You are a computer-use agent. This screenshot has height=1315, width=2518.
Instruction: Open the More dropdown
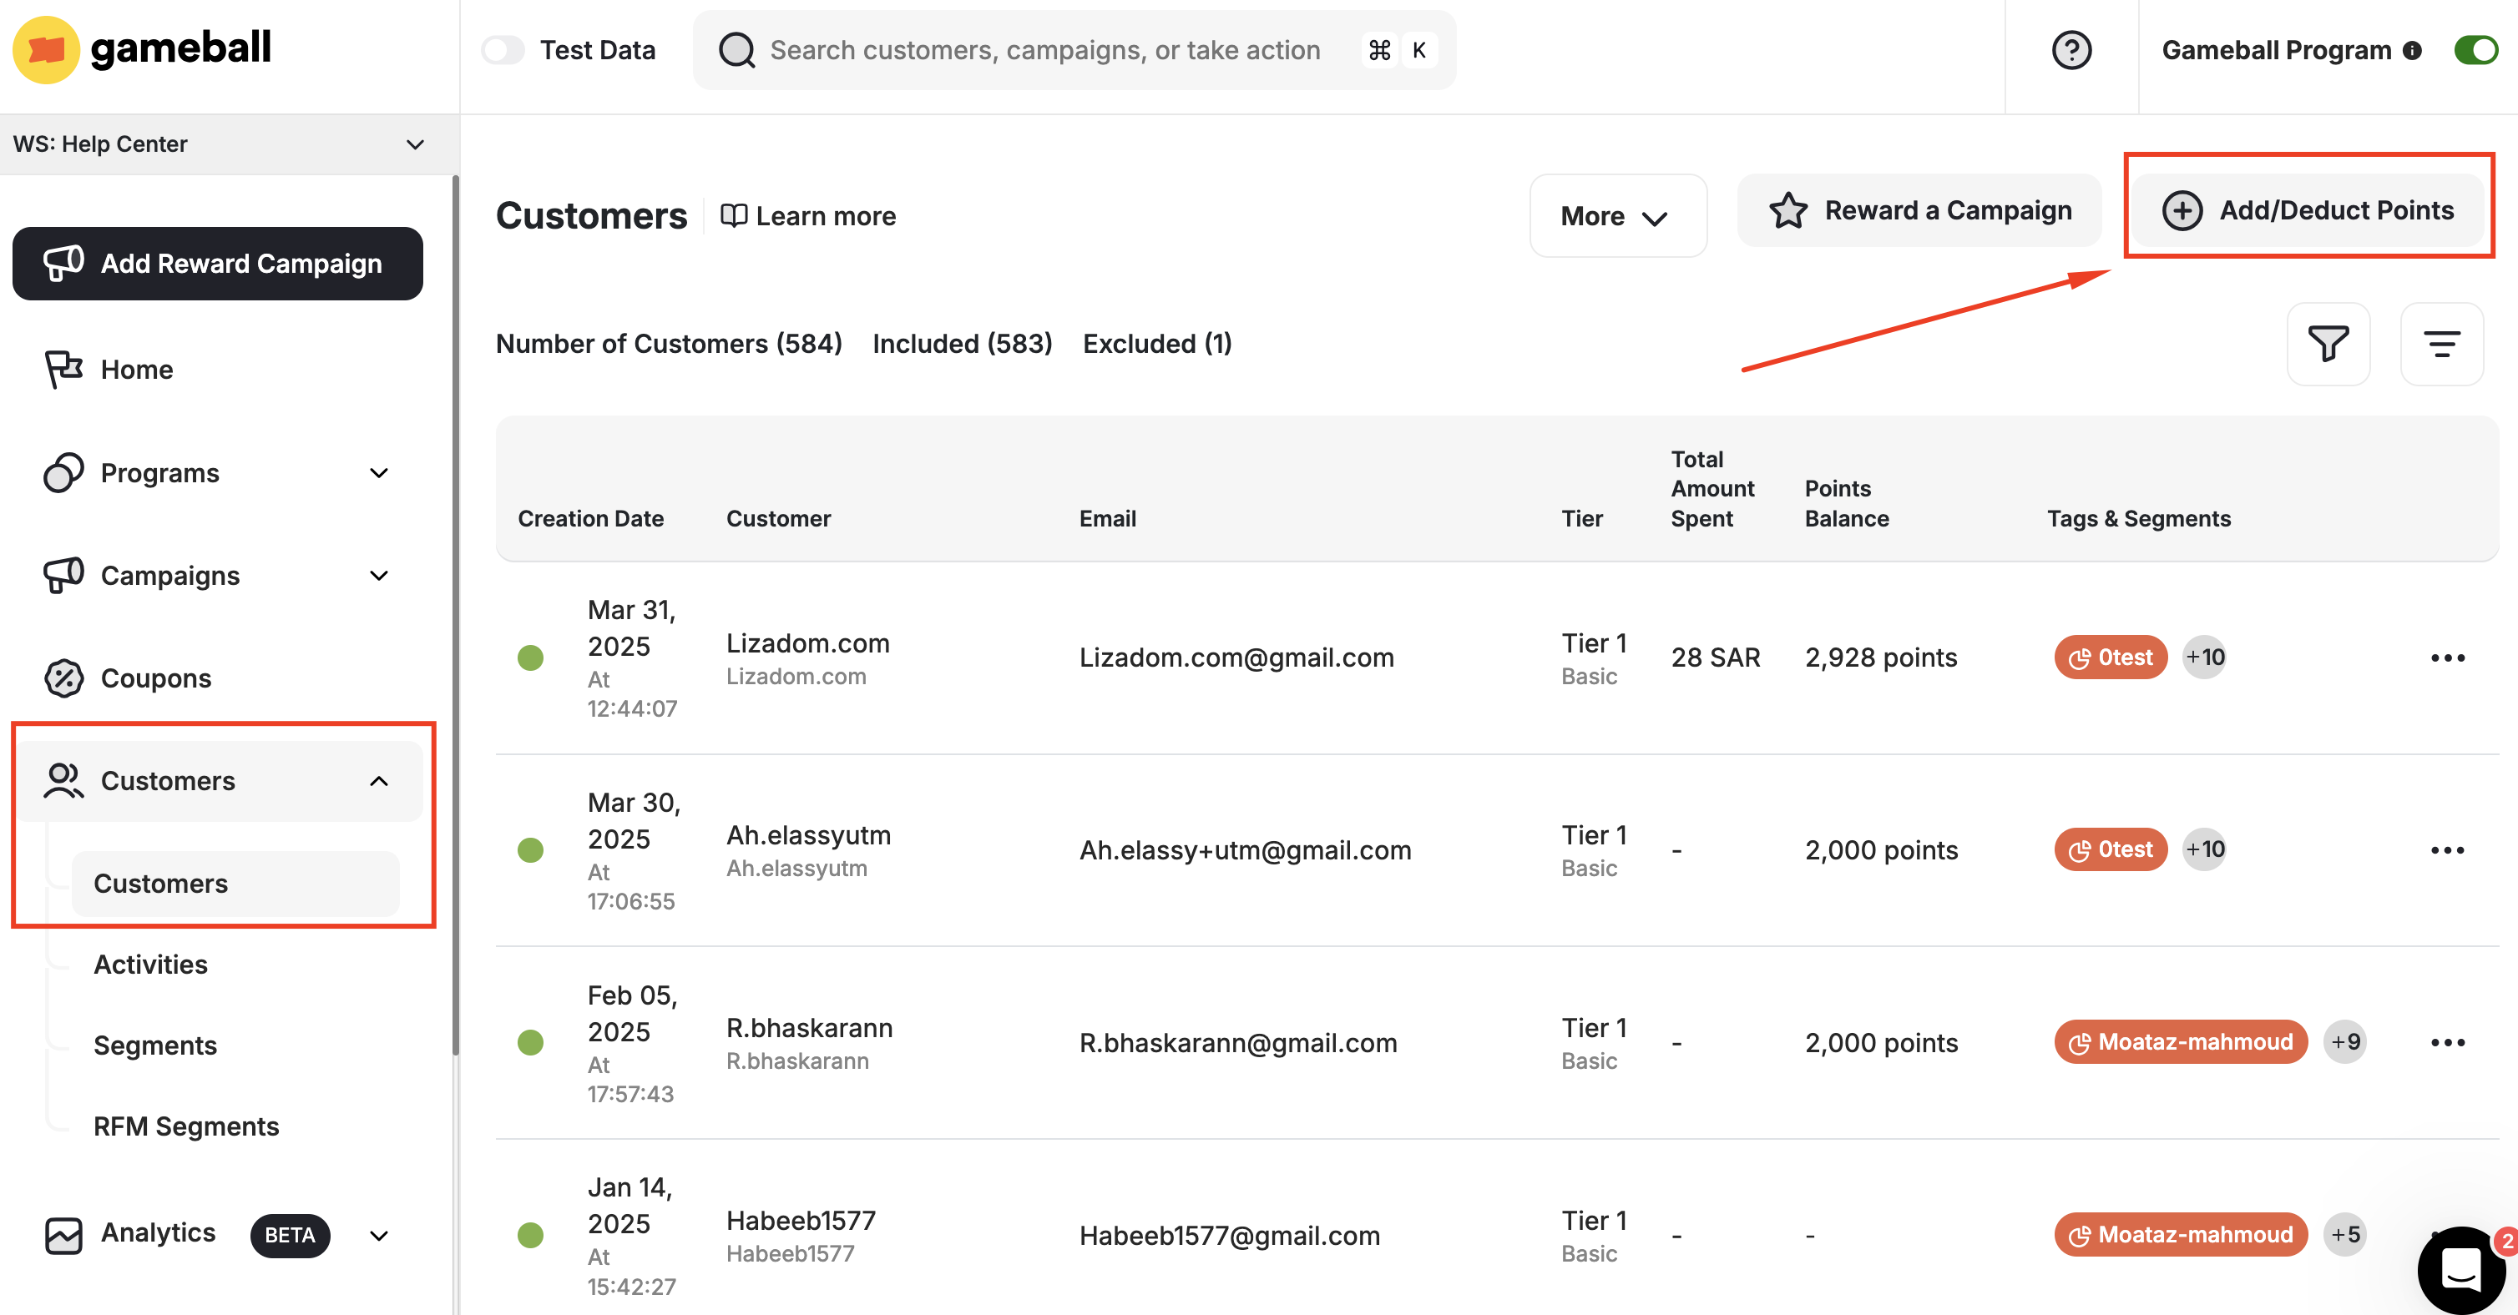coord(1617,216)
